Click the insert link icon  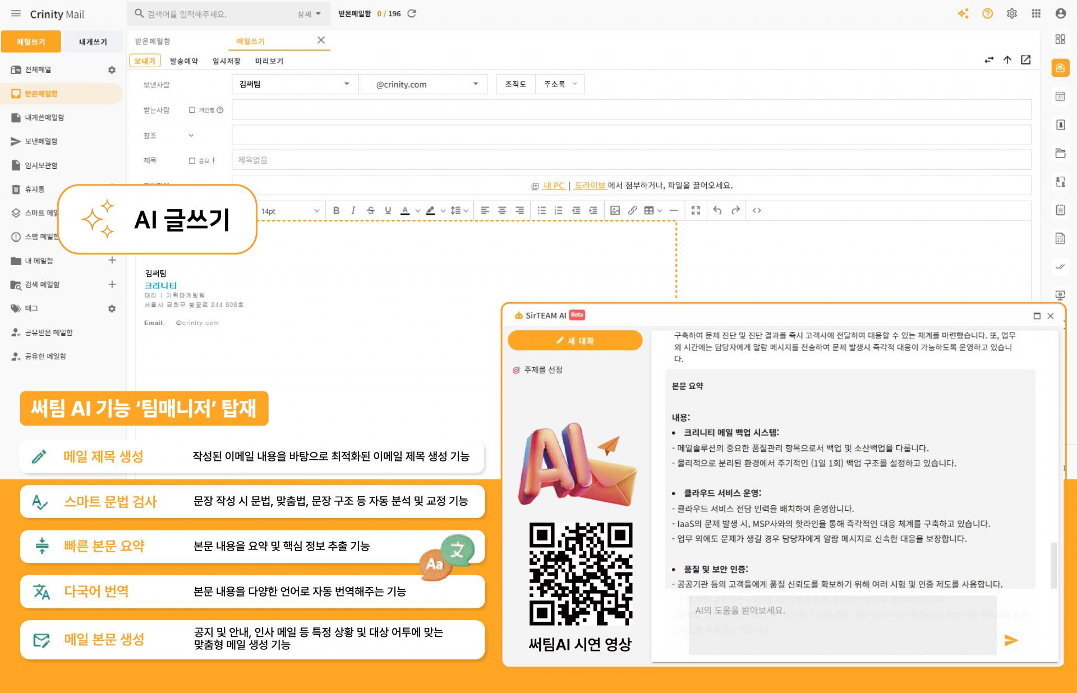632,210
